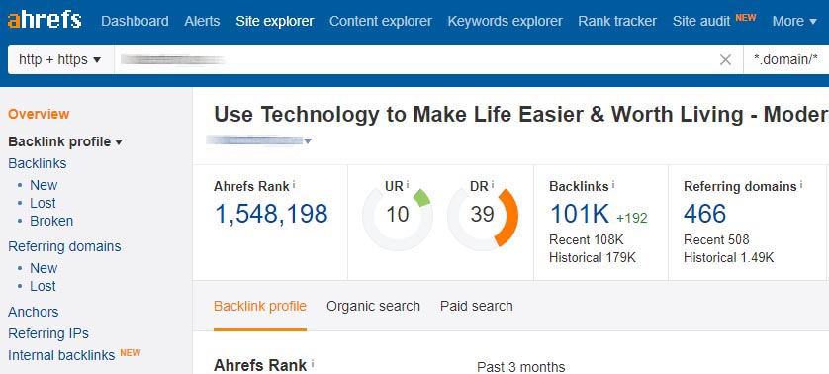Viewport: 829px width, 374px height.
Task: Open the DR info icon
Action: (x=493, y=185)
